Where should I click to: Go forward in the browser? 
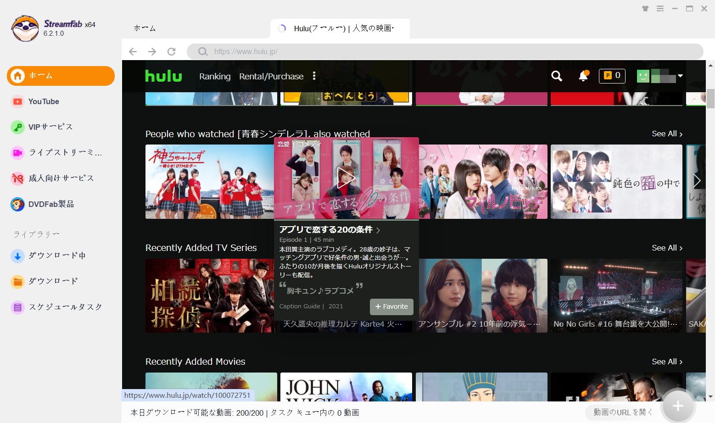(x=152, y=51)
